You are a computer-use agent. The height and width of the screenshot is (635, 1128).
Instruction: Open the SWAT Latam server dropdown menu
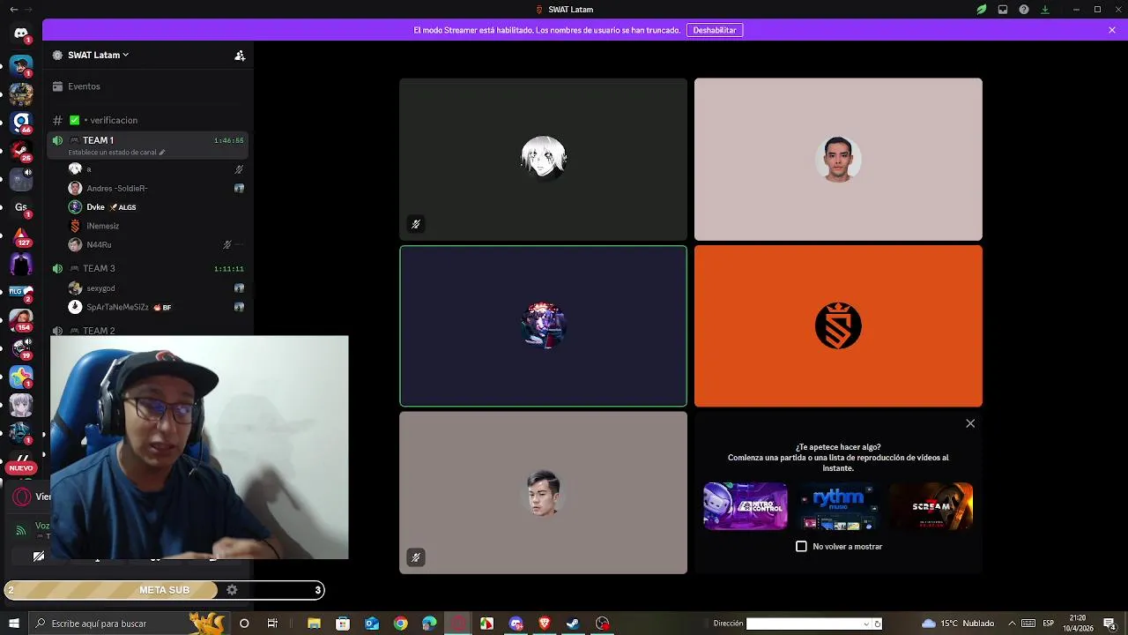tap(97, 55)
